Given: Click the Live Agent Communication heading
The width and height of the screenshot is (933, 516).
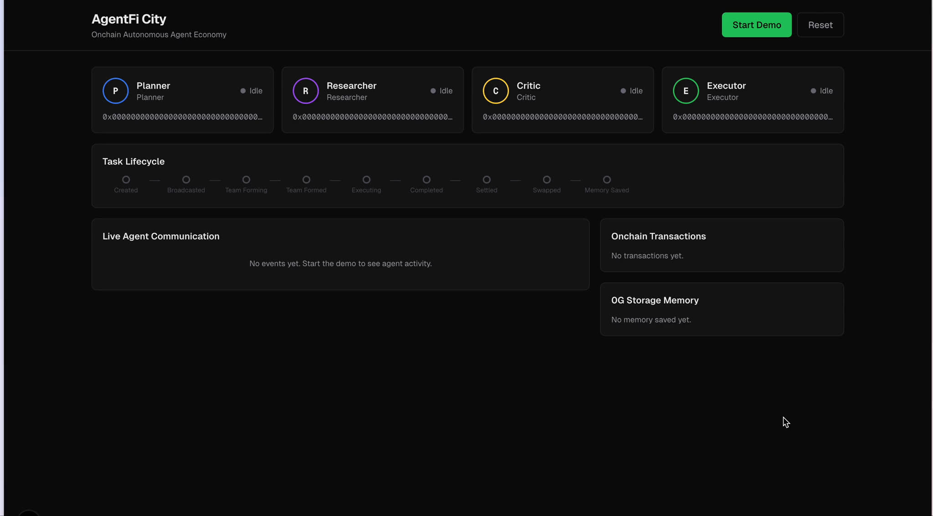Looking at the screenshot, I should 161,236.
